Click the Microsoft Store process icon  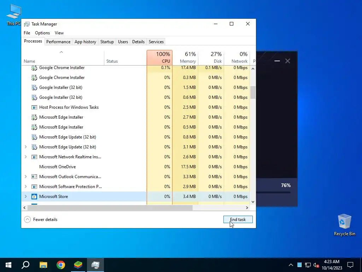point(34,197)
